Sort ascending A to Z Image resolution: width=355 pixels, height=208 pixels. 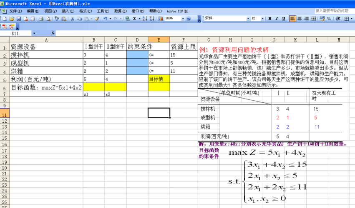[x=145, y=19]
